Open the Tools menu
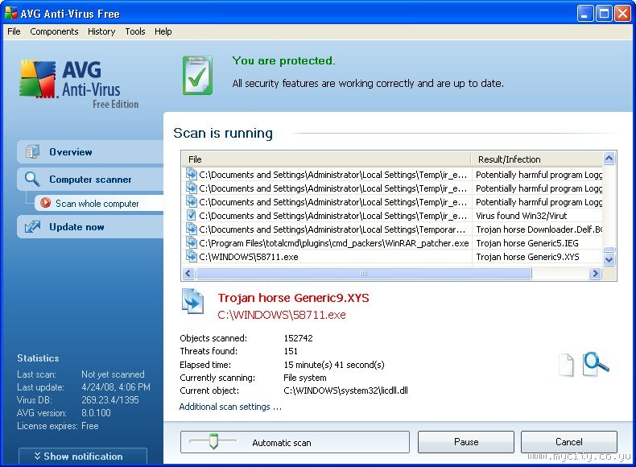Viewport: 636px width, 467px height. point(135,31)
